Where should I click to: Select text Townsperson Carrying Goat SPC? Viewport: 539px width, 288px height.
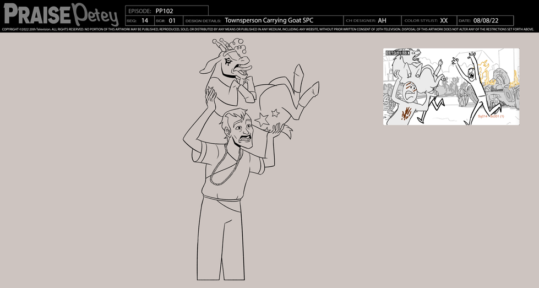click(269, 20)
